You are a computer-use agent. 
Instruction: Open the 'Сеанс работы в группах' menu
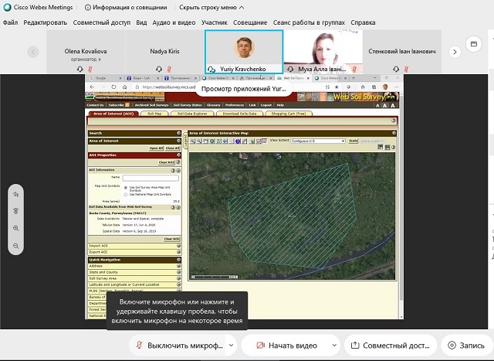(x=308, y=22)
